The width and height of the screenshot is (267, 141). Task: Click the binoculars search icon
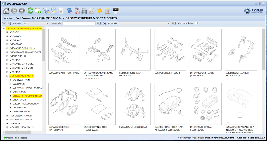pyautogui.click(x=104, y=23)
